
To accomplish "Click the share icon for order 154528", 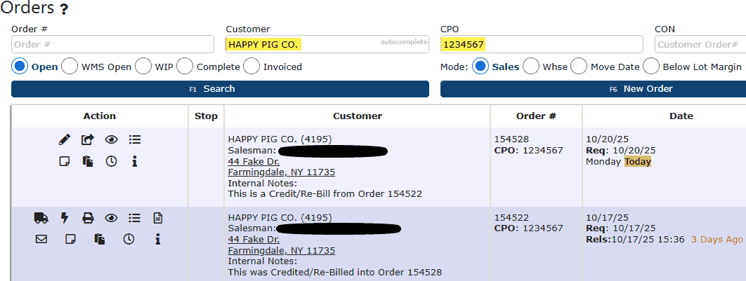I will (88, 140).
